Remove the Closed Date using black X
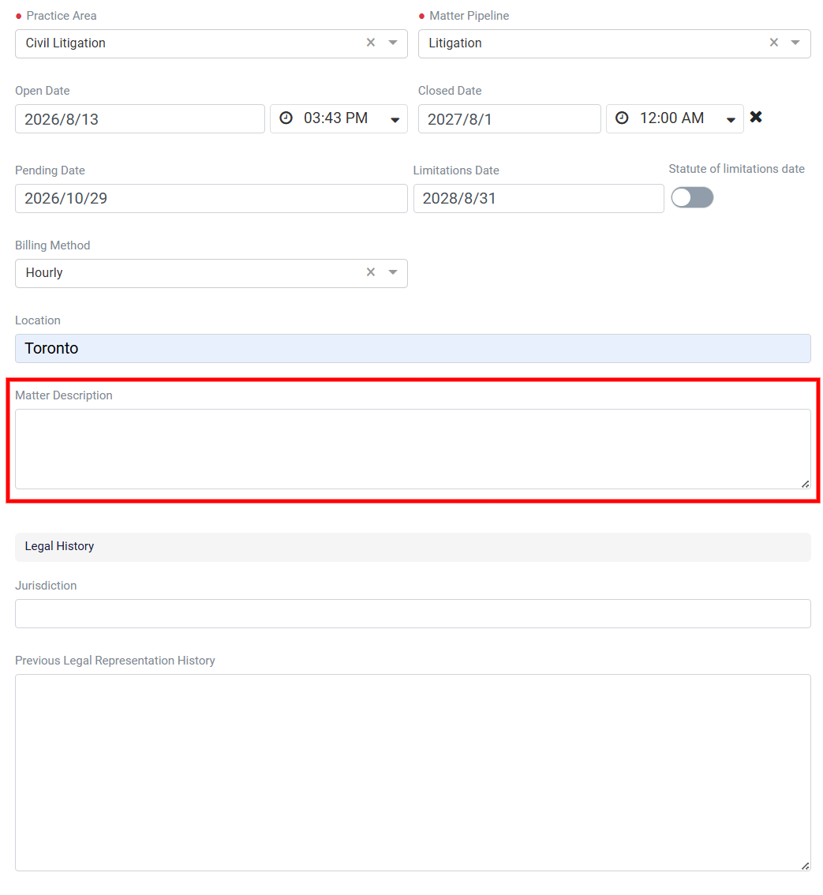 pyautogui.click(x=756, y=117)
